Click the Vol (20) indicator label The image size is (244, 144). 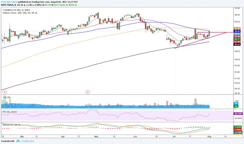(7, 97)
